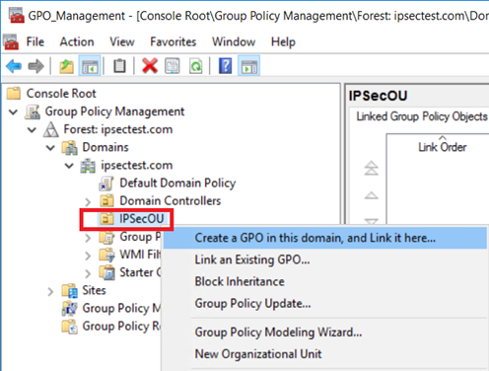Open the Action menu
The image size is (489, 371).
[x=77, y=41]
